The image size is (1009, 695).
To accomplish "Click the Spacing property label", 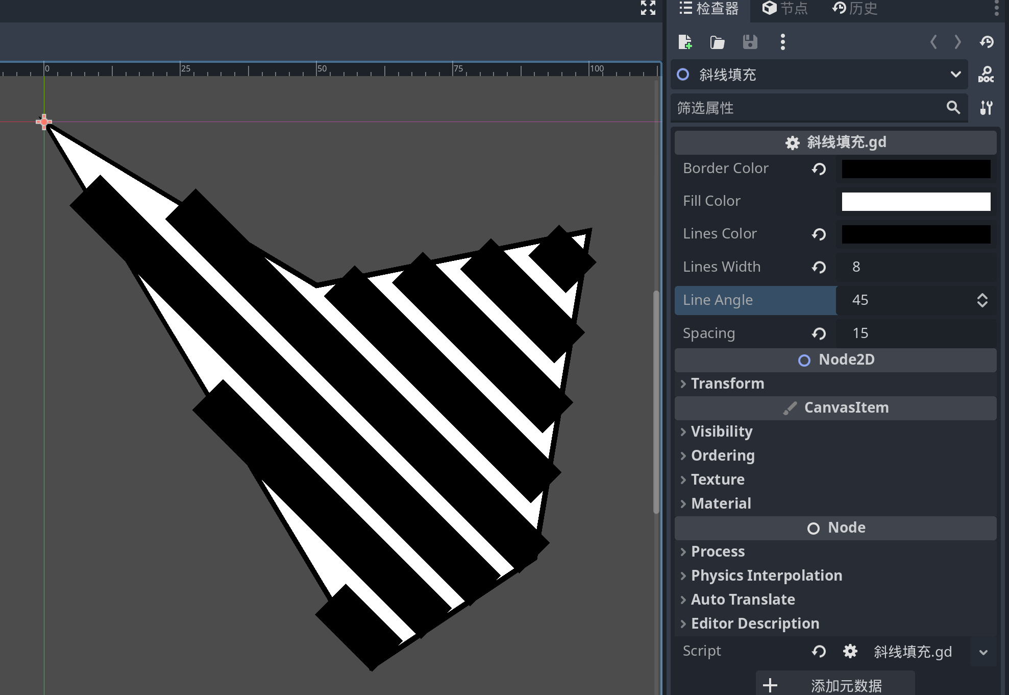I will pos(708,333).
